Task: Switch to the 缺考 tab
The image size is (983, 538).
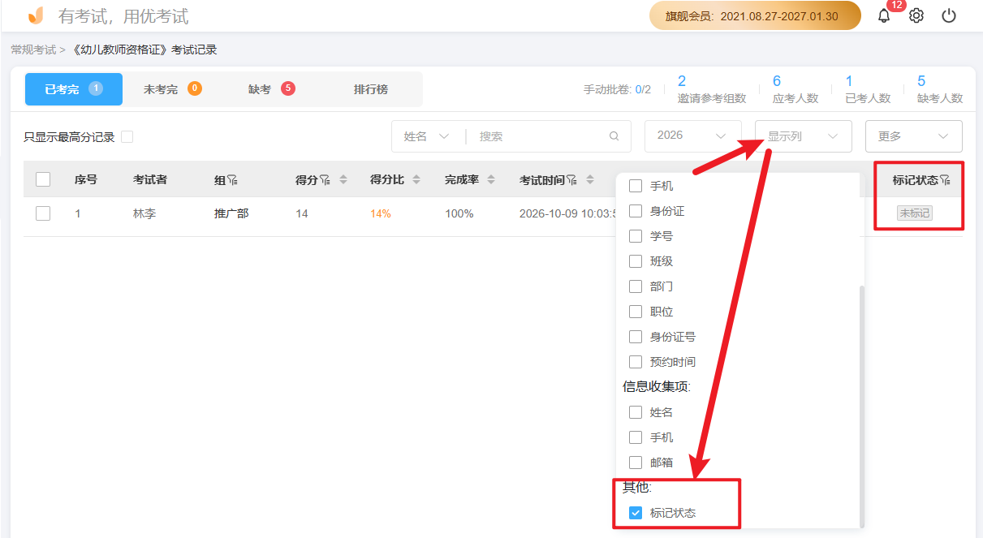Action: (271, 89)
